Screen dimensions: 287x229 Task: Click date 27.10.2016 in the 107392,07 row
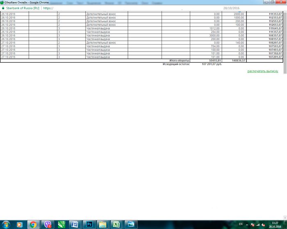pos(8,53)
